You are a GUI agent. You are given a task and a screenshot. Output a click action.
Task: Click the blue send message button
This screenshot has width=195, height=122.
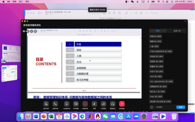point(180,107)
